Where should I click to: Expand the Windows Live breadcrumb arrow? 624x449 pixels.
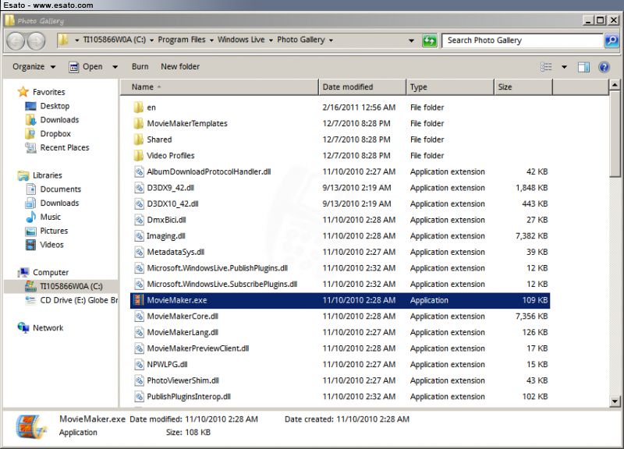(x=271, y=41)
